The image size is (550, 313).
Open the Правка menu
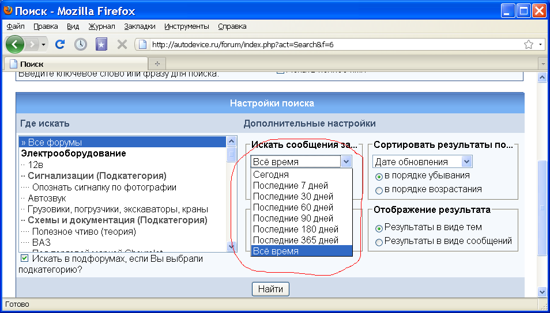(46, 26)
